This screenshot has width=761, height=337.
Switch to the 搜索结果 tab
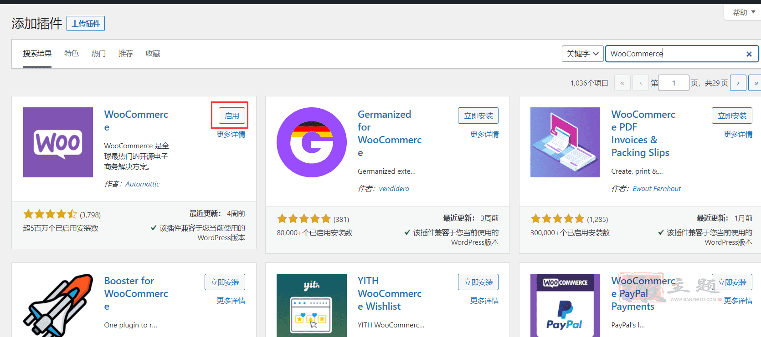pyautogui.click(x=37, y=54)
